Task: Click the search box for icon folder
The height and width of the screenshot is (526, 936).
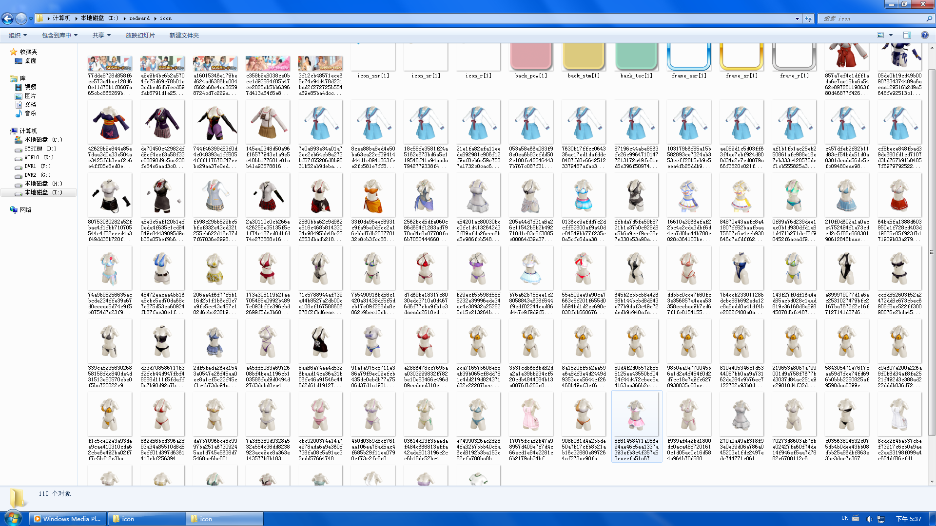Action: tap(875, 19)
